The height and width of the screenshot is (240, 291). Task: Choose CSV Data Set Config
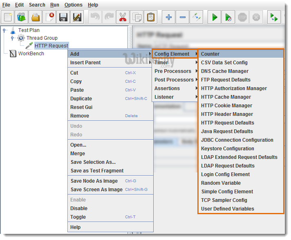tap(224, 63)
